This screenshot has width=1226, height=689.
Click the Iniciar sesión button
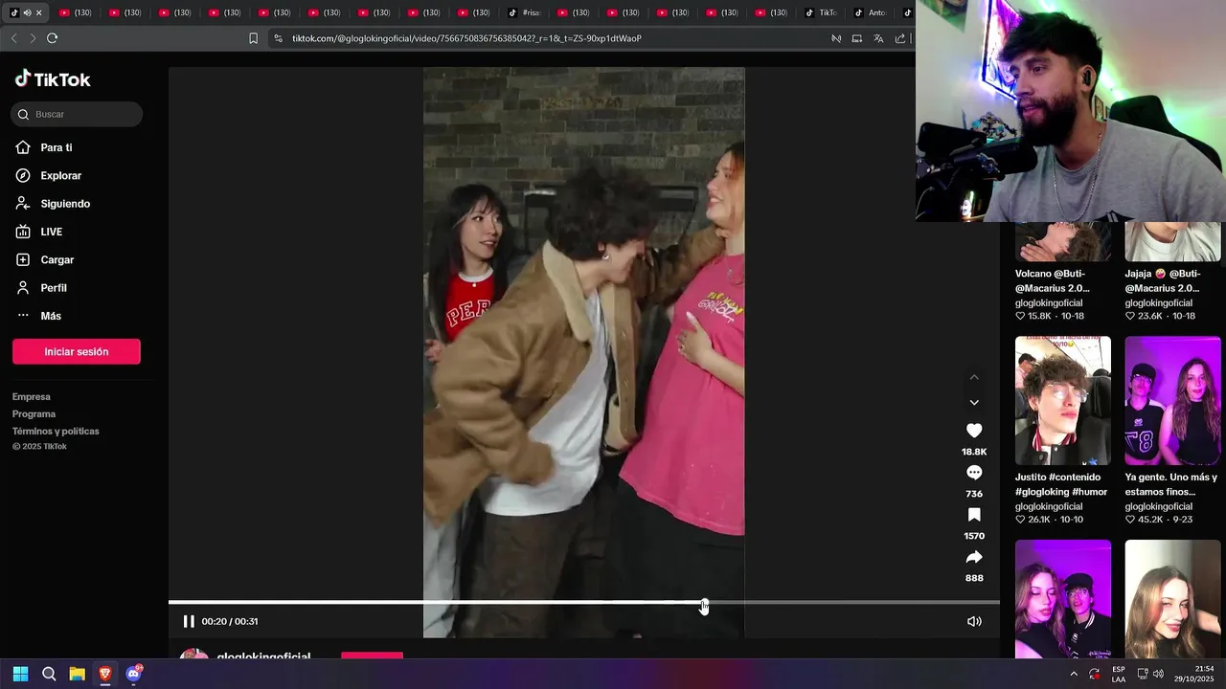[x=77, y=351]
